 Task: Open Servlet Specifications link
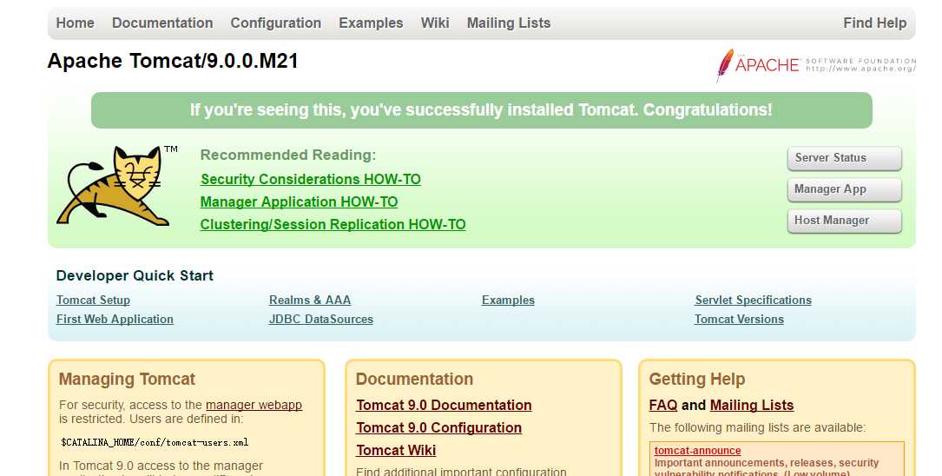(x=753, y=300)
